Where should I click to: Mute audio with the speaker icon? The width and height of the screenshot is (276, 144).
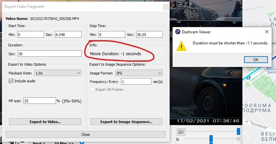click(181, 132)
